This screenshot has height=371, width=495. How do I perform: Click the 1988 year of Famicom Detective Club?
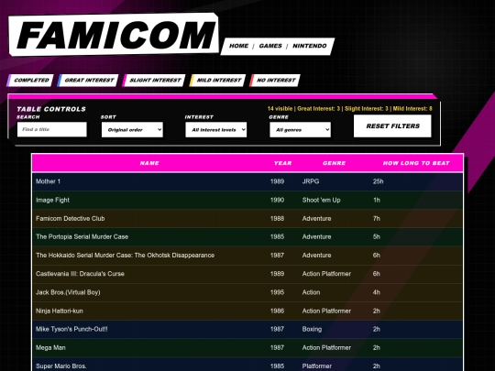click(x=277, y=218)
